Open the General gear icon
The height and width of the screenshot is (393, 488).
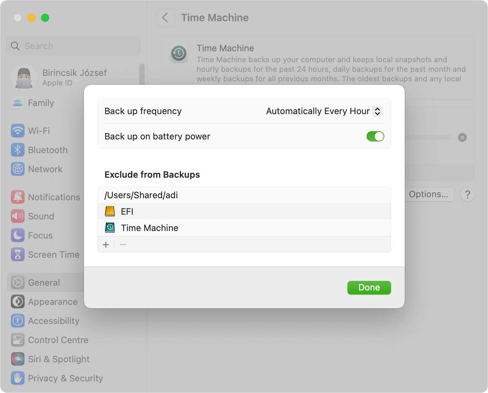tap(18, 282)
